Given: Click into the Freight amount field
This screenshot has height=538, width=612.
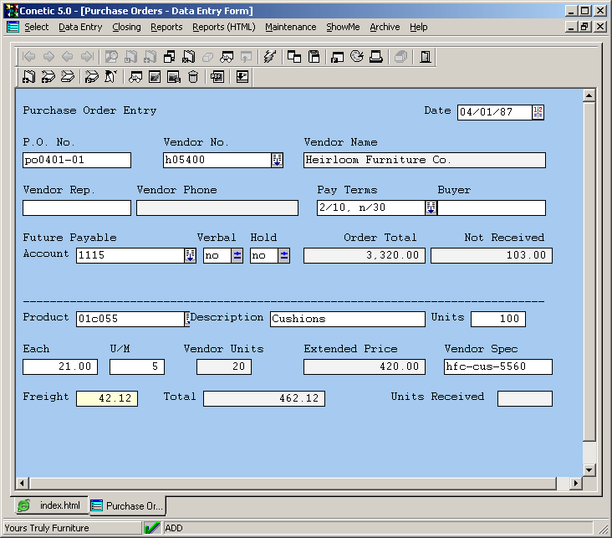Looking at the screenshot, I should (x=107, y=399).
